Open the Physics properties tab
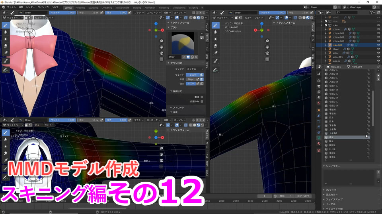The image size is (382, 214). (319, 127)
